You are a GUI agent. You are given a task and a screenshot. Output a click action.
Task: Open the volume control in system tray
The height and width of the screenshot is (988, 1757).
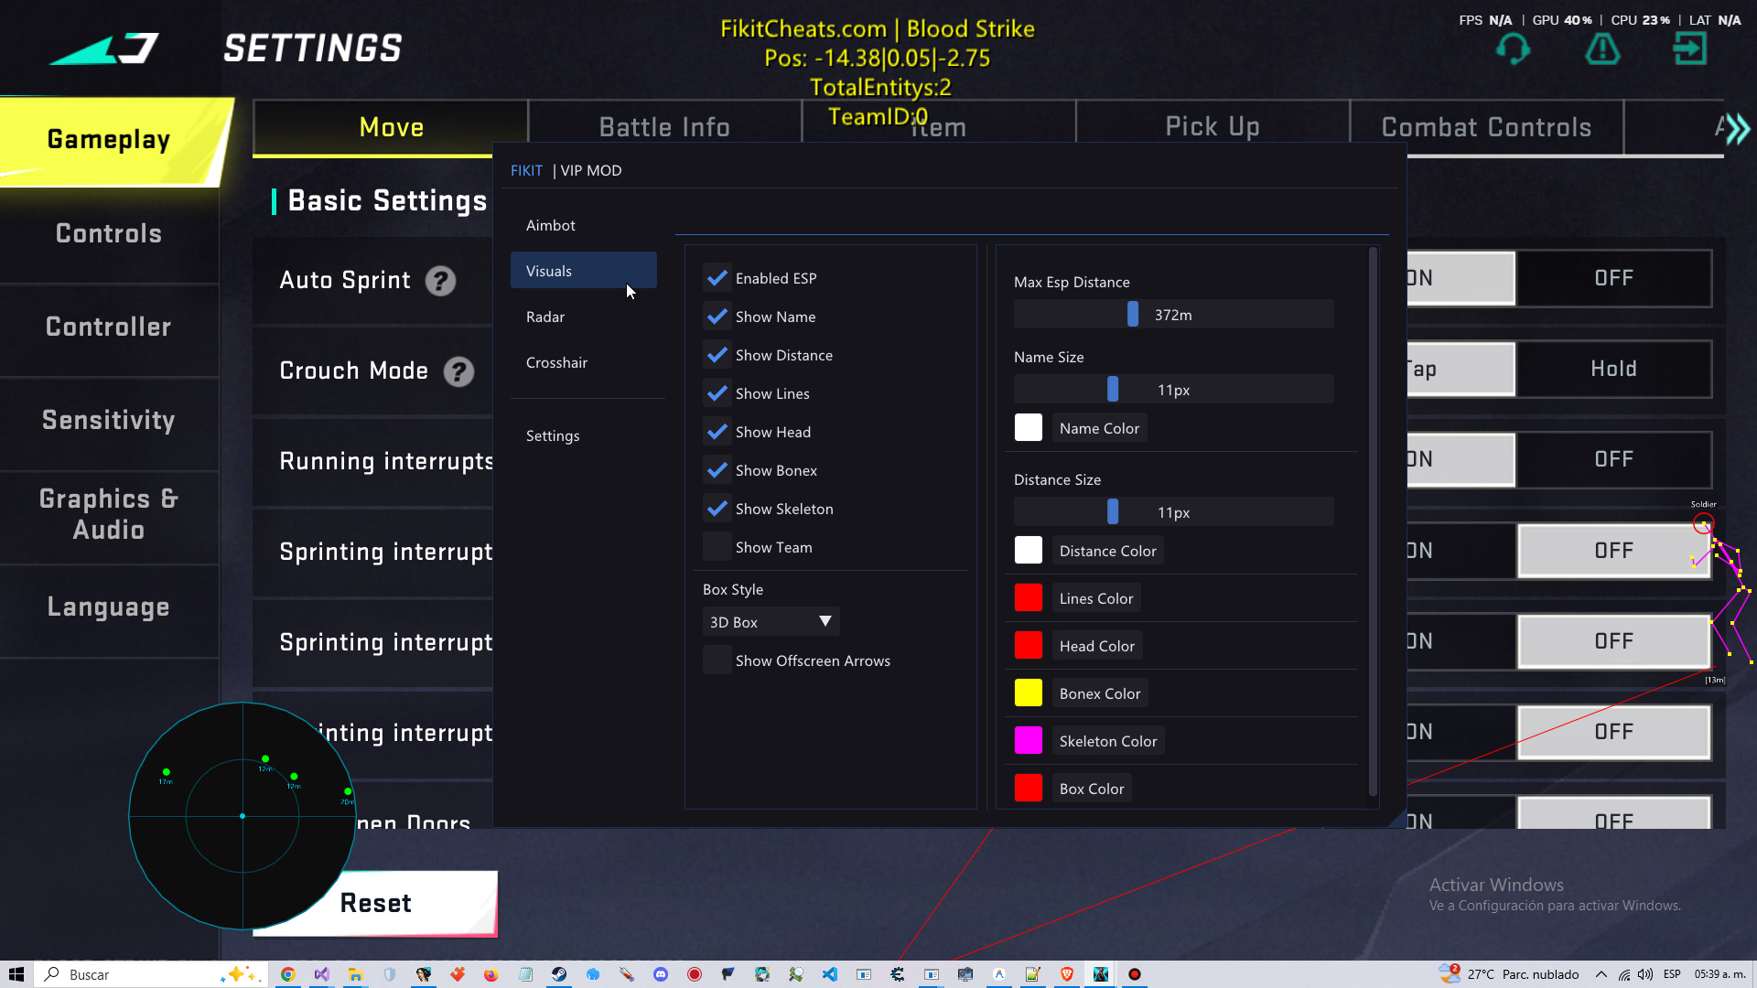pyautogui.click(x=1645, y=974)
